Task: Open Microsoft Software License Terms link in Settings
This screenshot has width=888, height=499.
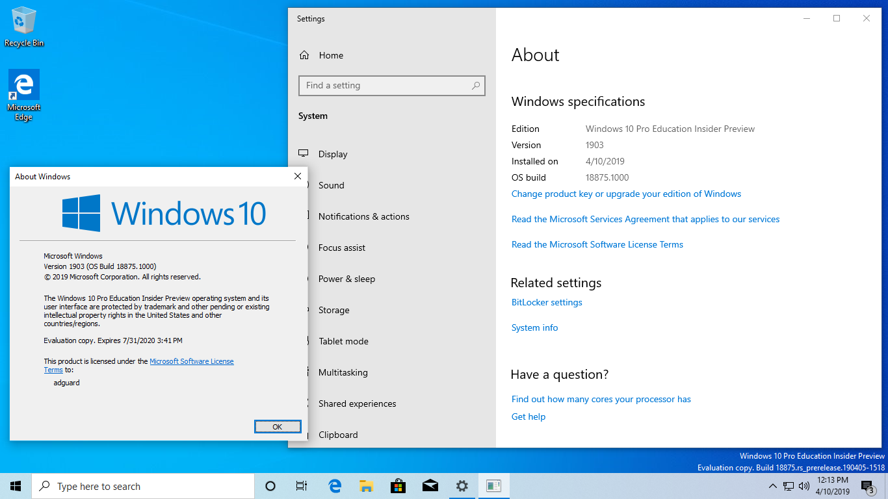Action: pyautogui.click(x=597, y=244)
